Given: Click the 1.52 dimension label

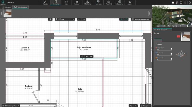Looking at the screenshot, I should point(131,40).
